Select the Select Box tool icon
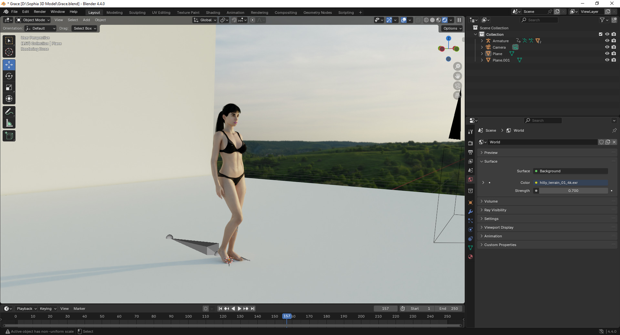620x335 pixels. [9, 41]
